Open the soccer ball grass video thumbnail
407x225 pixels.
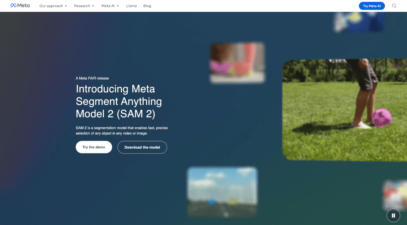pos(344,110)
